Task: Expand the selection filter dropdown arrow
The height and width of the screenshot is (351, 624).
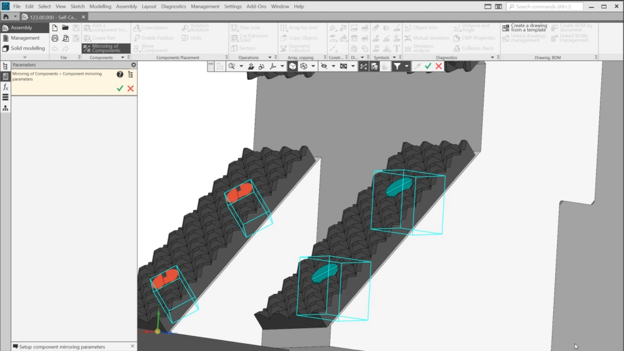Action: [x=407, y=66]
